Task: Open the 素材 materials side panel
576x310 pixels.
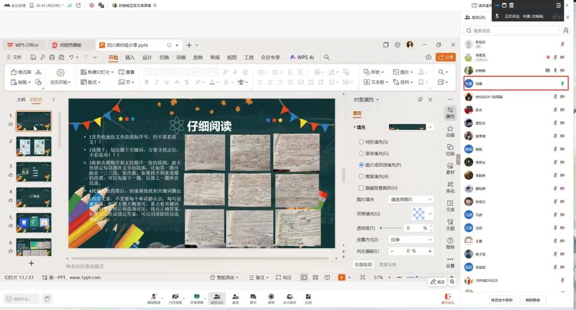Action: (450, 169)
